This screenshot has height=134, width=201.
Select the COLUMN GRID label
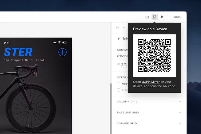coord(127,102)
